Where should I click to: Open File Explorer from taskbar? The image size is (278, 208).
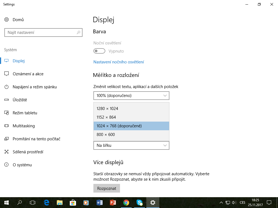point(60,203)
